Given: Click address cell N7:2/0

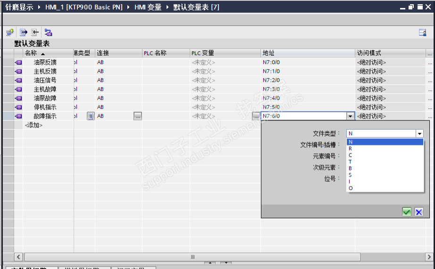Looking at the screenshot, I should pyautogui.click(x=308, y=80).
